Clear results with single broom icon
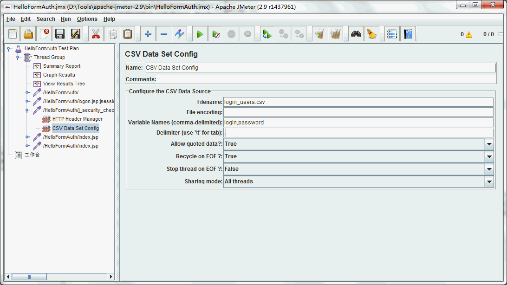This screenshot has height=285, width=507. (319, 34)
